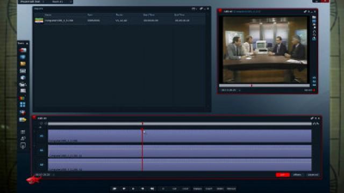Toggle the A2 audio track selector

(41, 165)
